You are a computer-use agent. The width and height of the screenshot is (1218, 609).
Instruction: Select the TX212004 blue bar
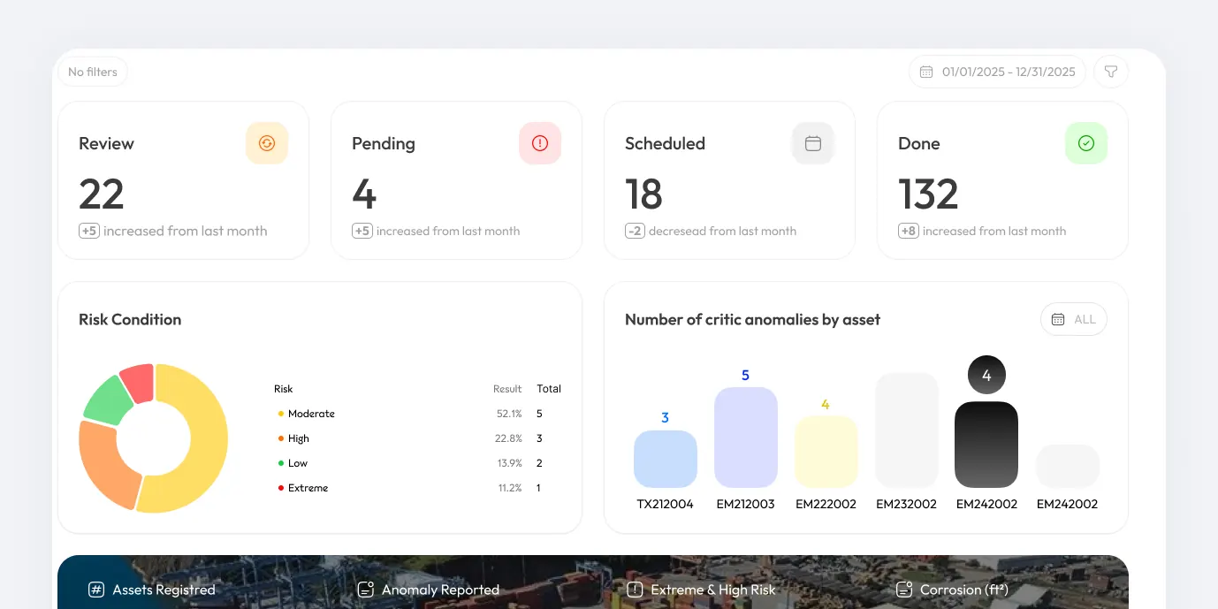coord(666,459)
